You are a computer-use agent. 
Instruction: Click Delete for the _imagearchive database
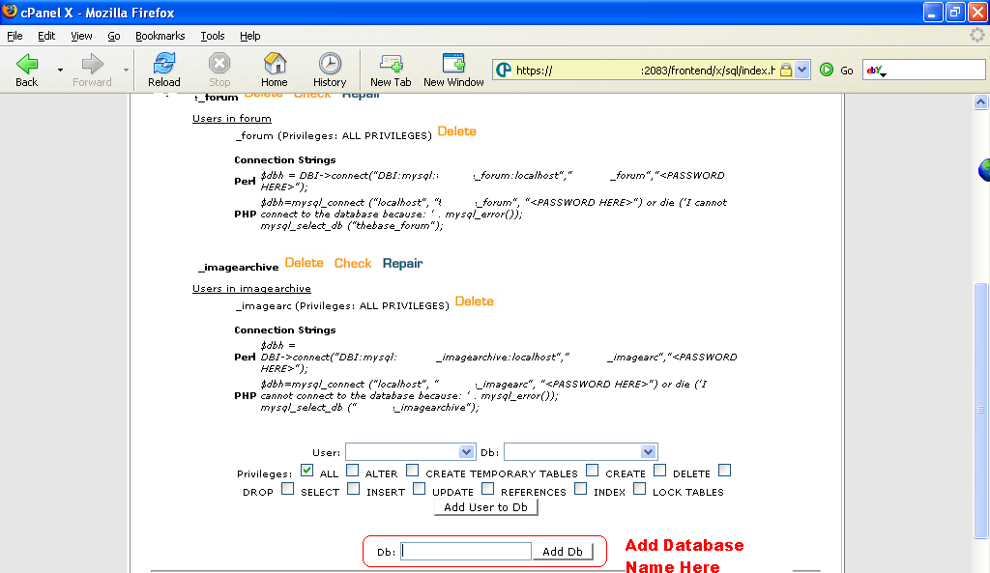pyautogui.click(x=304, y=263)
